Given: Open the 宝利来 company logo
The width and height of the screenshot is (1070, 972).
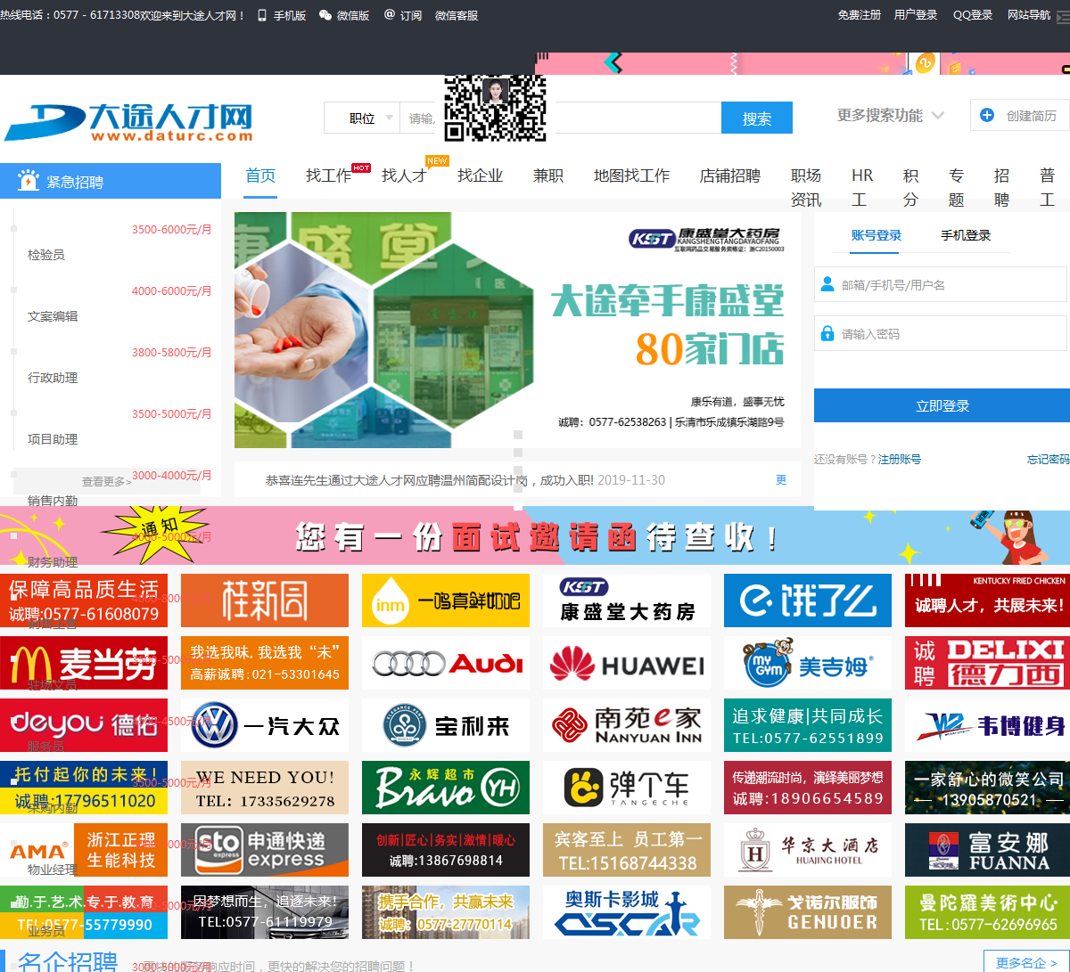Looking at the screenshot, I should [x=446, y=725].
